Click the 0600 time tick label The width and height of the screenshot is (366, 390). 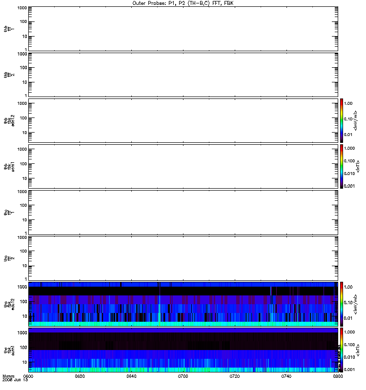[x=28, y=376]
